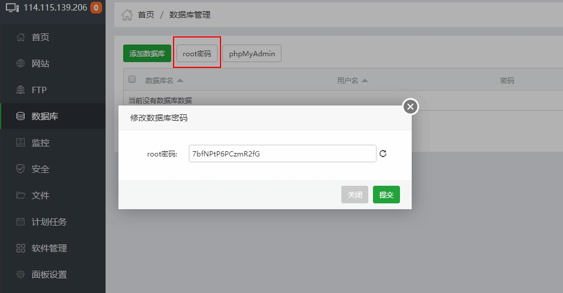Open 监控 in the sidebar menu
This screenshot has width=563, height=293.
tap(53, 142)
